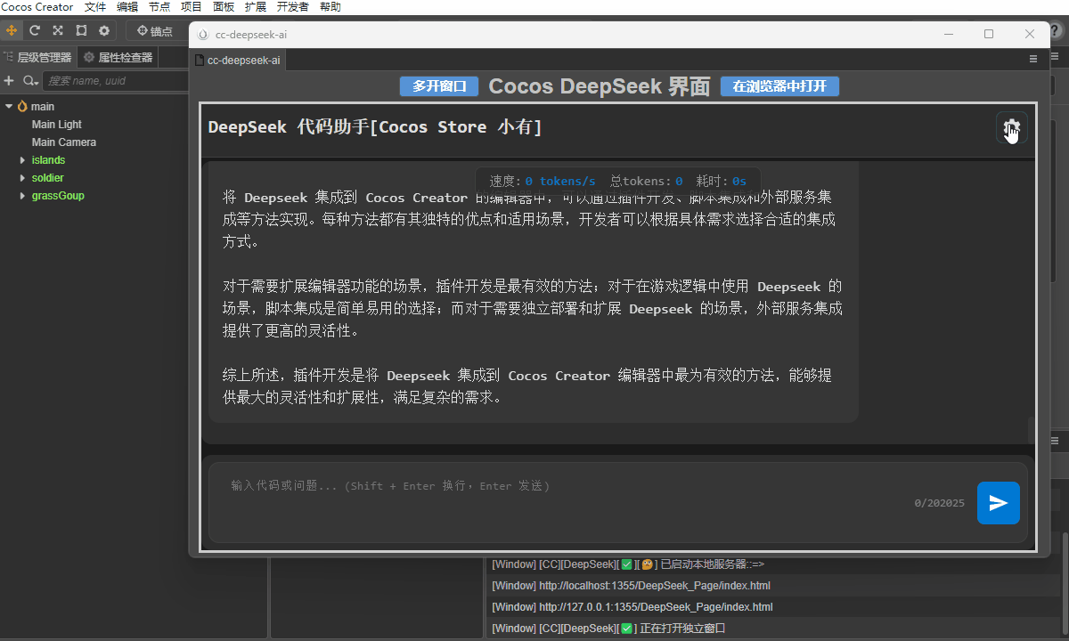Open the 开发者 menu

pyautogui.click(x=293, y=7)
